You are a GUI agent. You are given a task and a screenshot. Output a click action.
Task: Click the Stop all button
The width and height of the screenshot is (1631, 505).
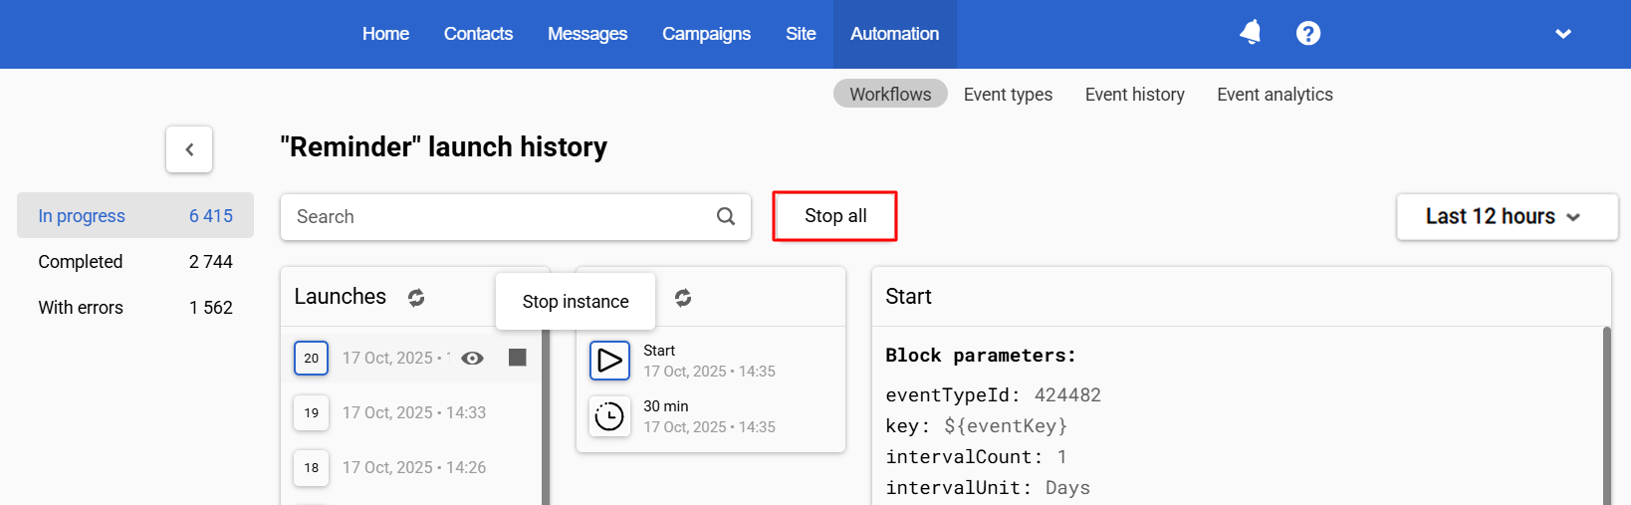pos(835,216)
